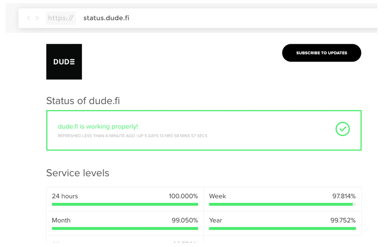The image size is (384, 247).
Task: Click the Subscribe to Updates button
Action: pos(322,53)
